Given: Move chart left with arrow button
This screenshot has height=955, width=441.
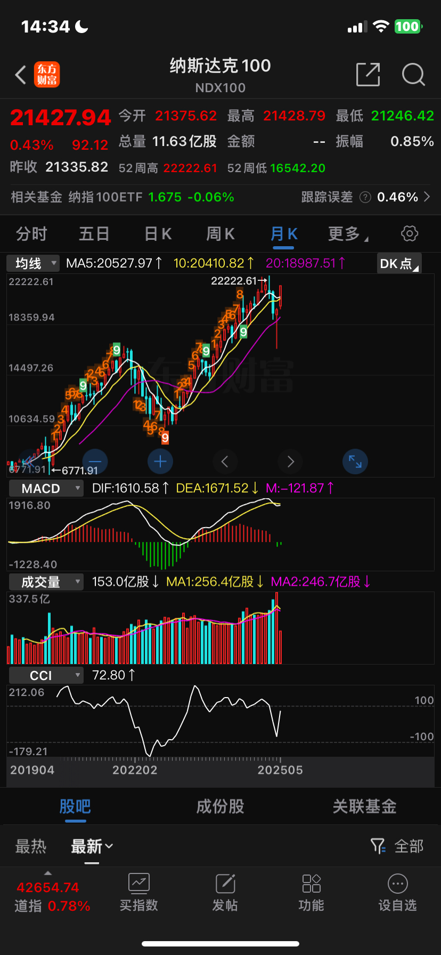Looking at the screenshot, I should coord(225,462).
